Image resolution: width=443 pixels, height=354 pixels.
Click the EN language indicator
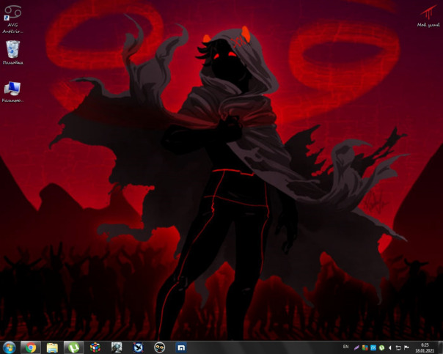coord(345,347)
